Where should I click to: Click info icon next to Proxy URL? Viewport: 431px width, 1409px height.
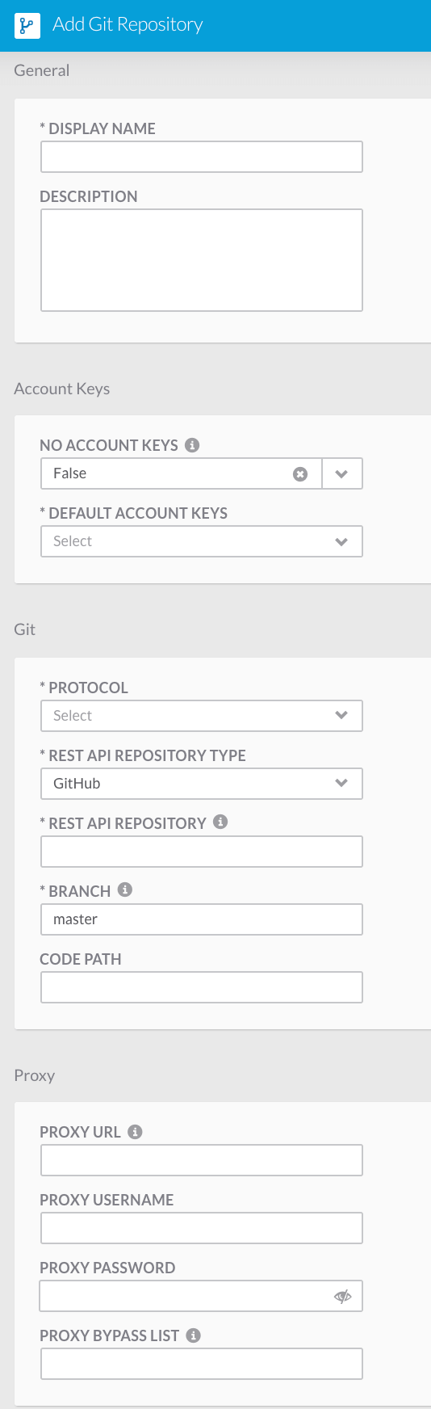click(135, 1132)
